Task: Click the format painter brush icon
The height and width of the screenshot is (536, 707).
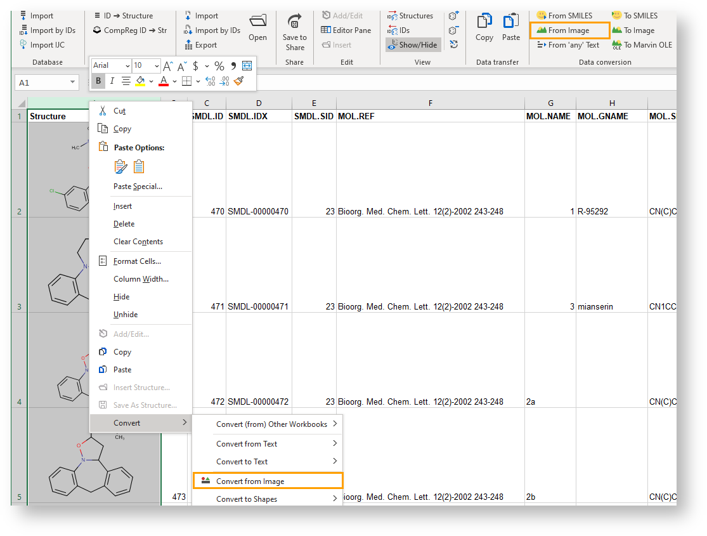Action: (238, 81)
